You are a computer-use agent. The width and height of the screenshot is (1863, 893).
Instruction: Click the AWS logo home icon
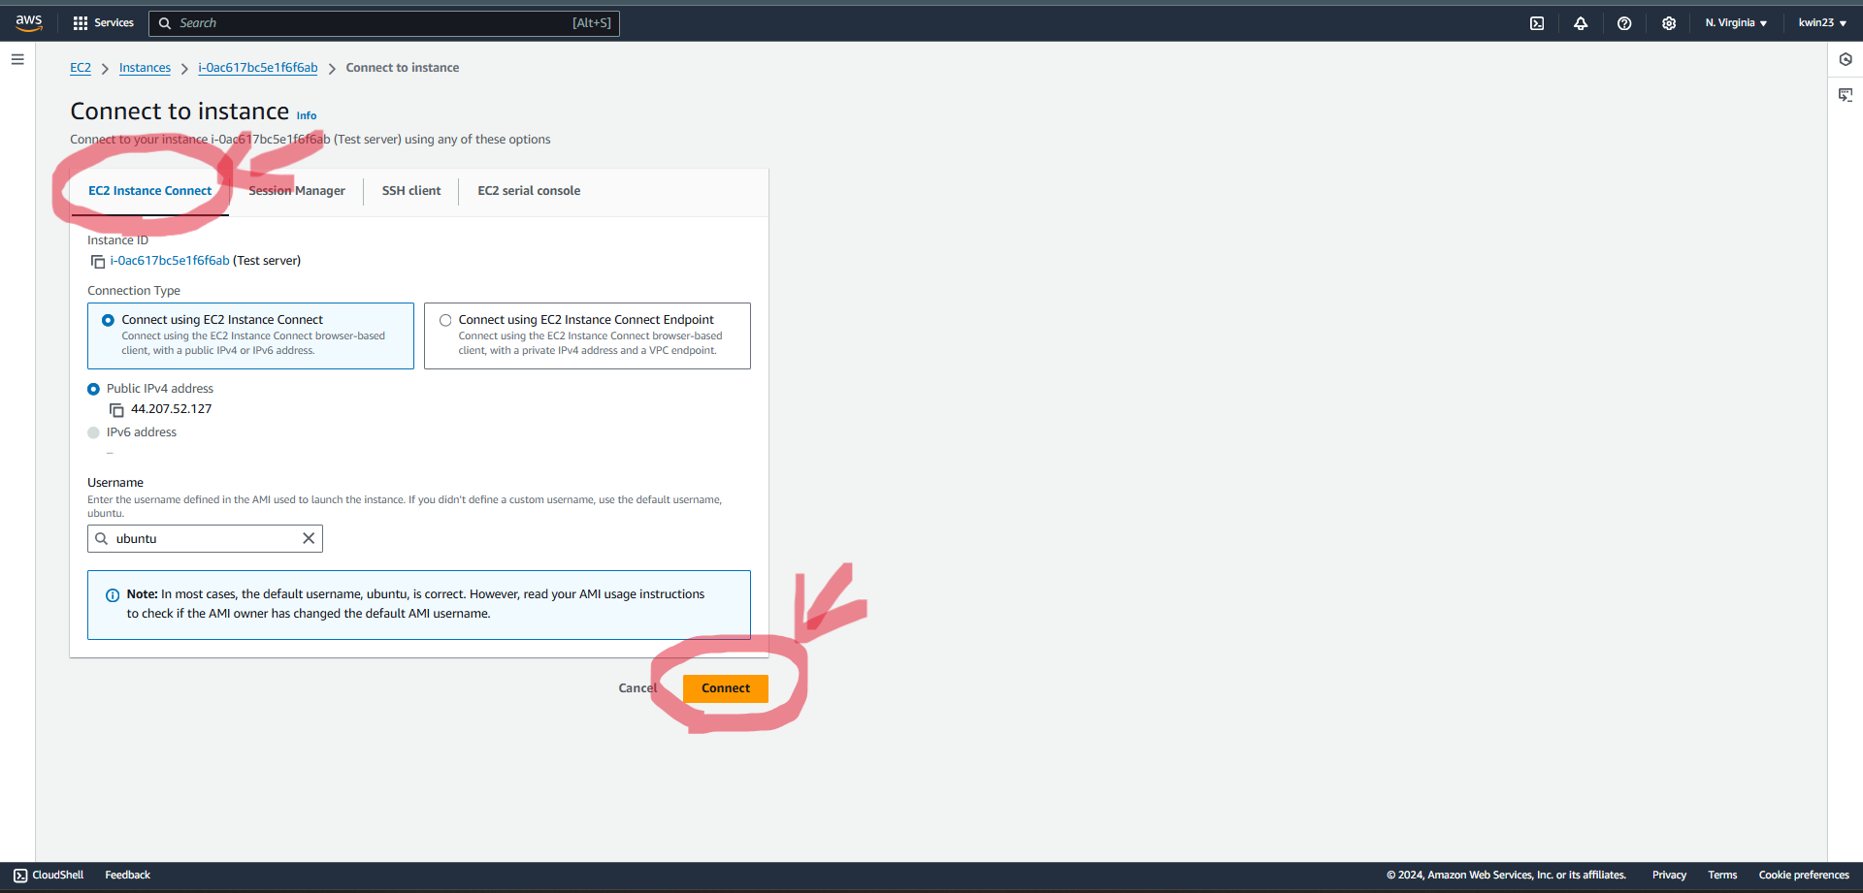(29, 22)
